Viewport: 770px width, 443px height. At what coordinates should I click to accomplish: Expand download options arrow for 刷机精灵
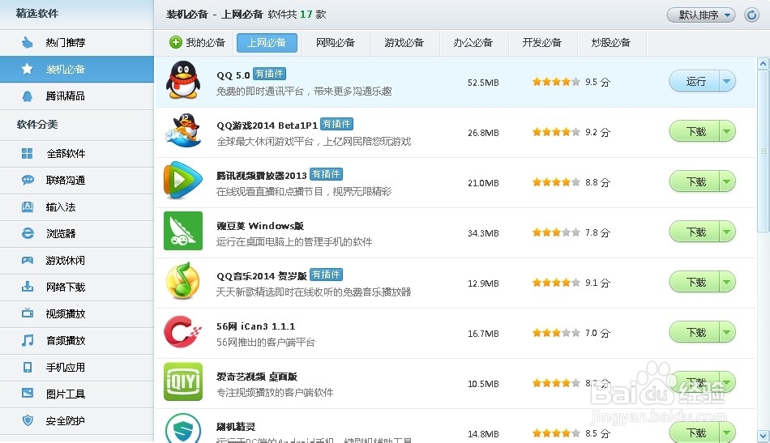(x=727, y=432)
